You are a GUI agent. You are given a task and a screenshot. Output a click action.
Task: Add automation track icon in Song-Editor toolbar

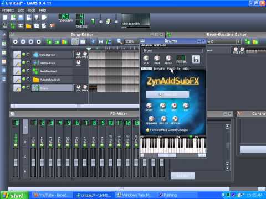click(x=65, y=42)
